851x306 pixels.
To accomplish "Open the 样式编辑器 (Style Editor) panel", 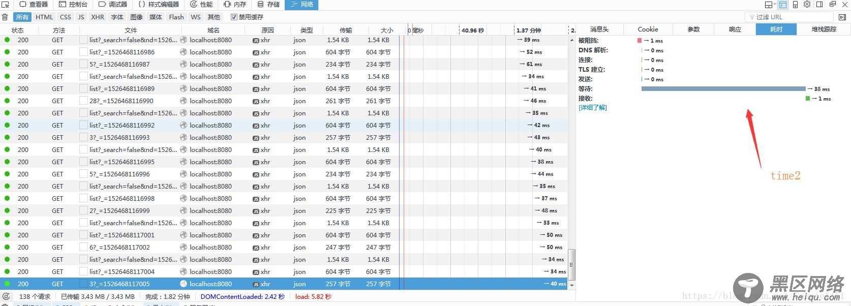I will [x=159, y=5].
